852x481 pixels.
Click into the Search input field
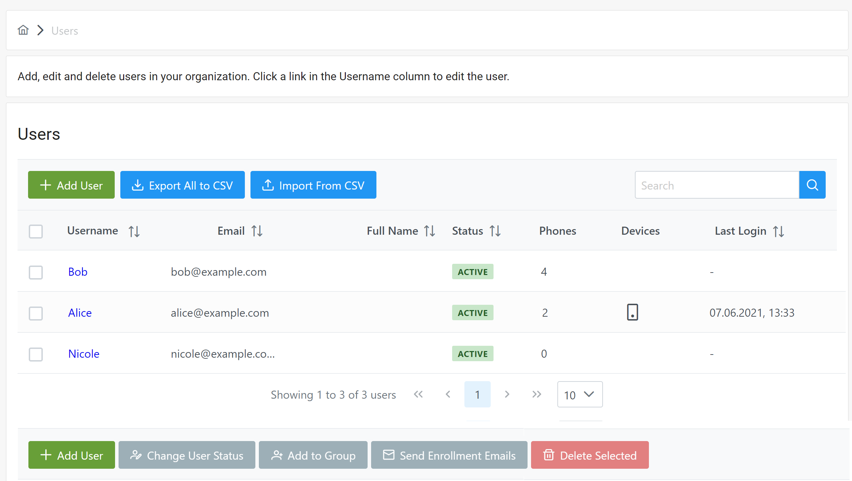click(x=717, y=185)
